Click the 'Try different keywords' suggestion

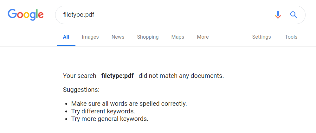pos(103,111)
